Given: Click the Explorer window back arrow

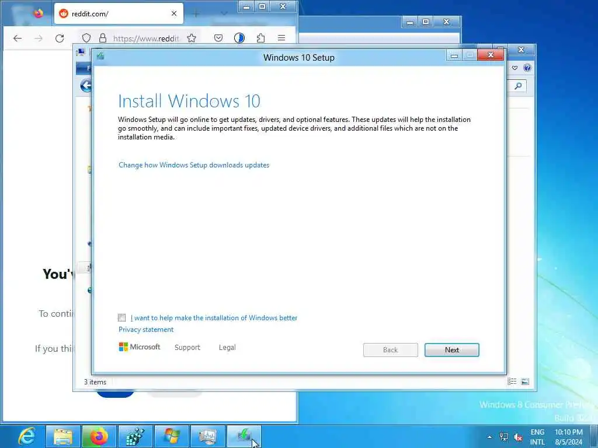Looking at the screenshot, I should point(86,85).
